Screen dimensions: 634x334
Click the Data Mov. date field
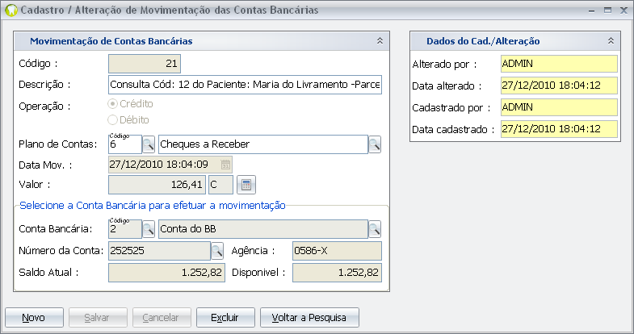(170, 165)
